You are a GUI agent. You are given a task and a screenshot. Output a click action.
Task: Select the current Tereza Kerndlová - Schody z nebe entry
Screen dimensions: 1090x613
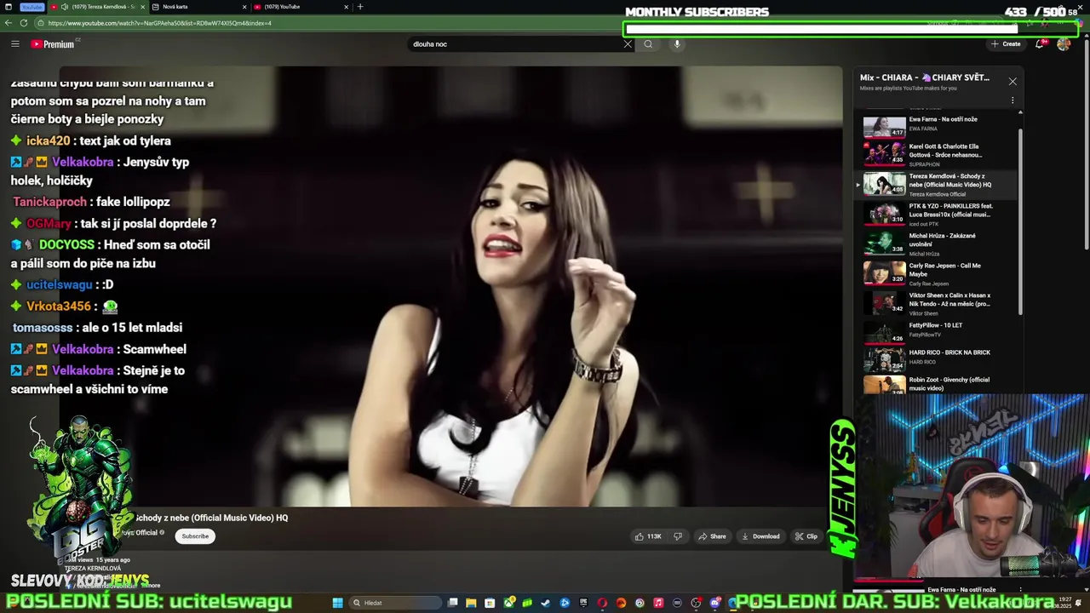pyautogui.click(x=936, y=184)
